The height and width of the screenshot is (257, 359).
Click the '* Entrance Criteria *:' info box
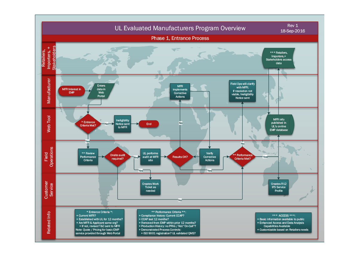[99, 223]
